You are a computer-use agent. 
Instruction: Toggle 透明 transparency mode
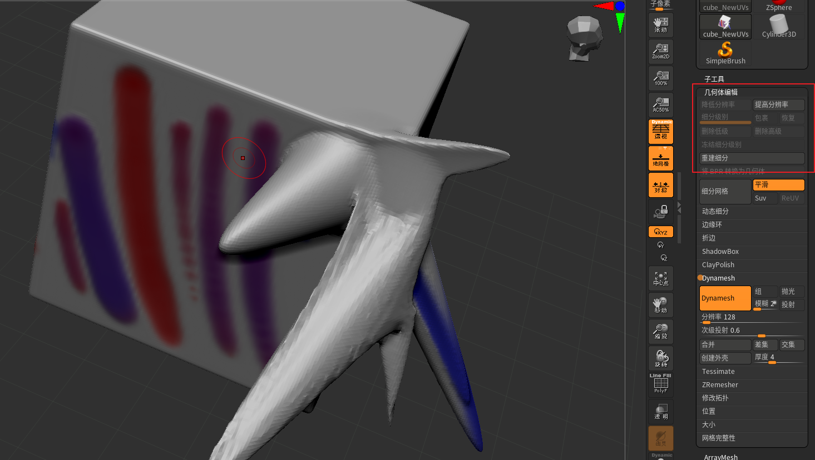pos(660,411)
